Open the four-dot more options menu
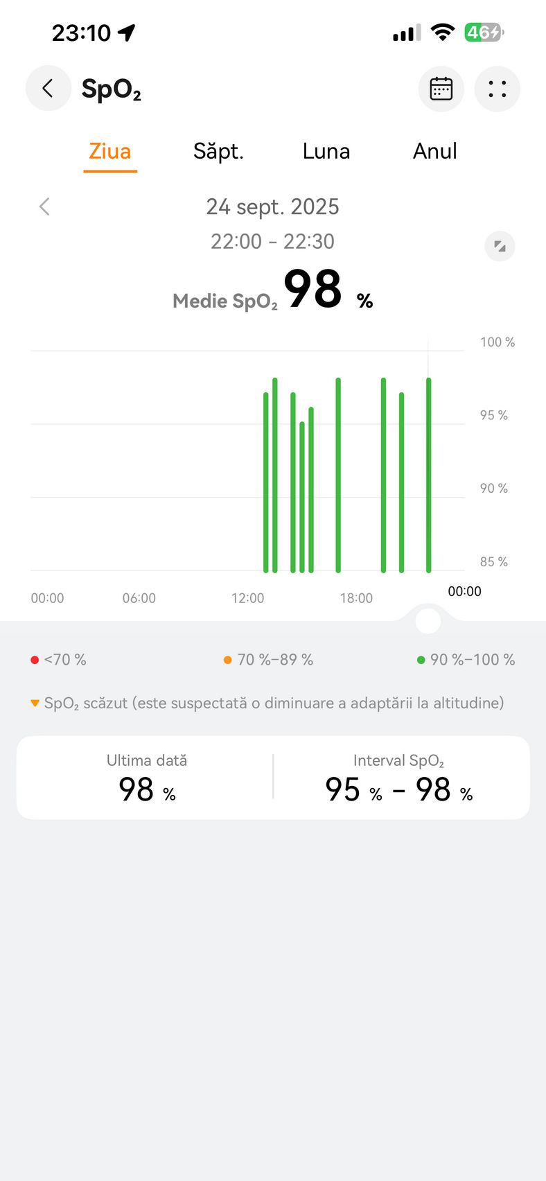 497,89
